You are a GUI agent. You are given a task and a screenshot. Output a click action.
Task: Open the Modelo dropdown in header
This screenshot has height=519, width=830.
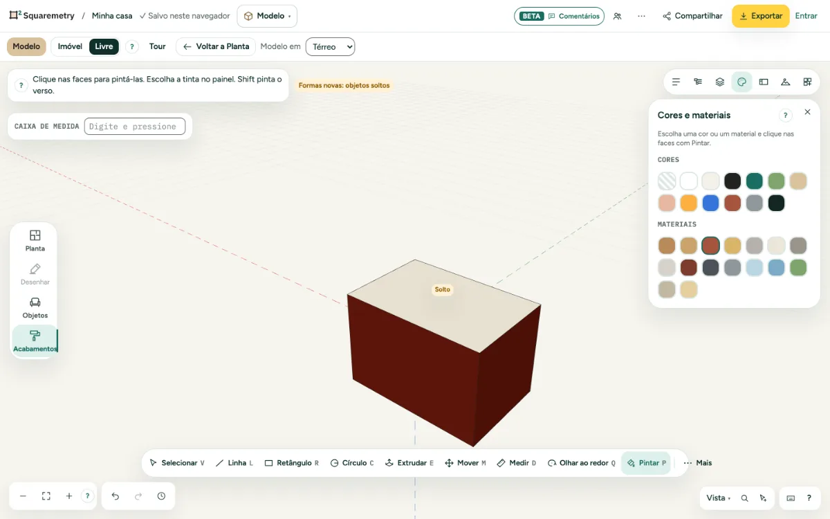coord(267,16)
